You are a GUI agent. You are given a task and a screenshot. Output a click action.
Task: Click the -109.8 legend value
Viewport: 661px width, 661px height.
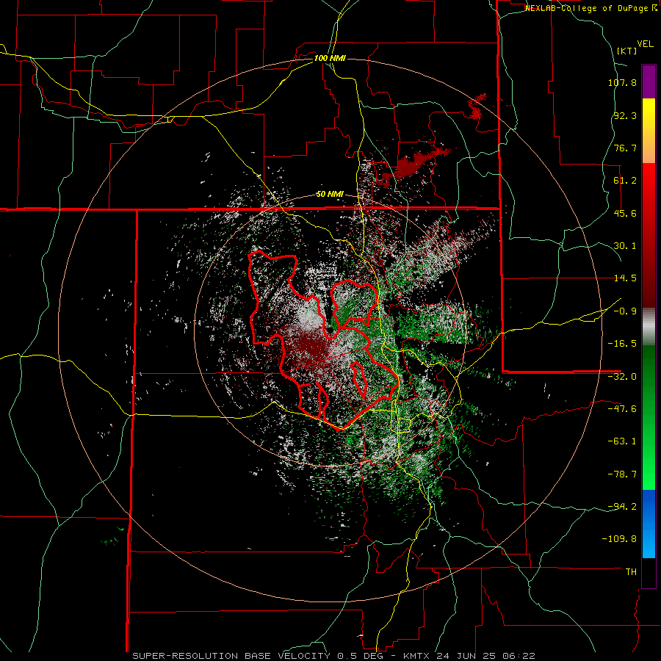pos(619,539)
